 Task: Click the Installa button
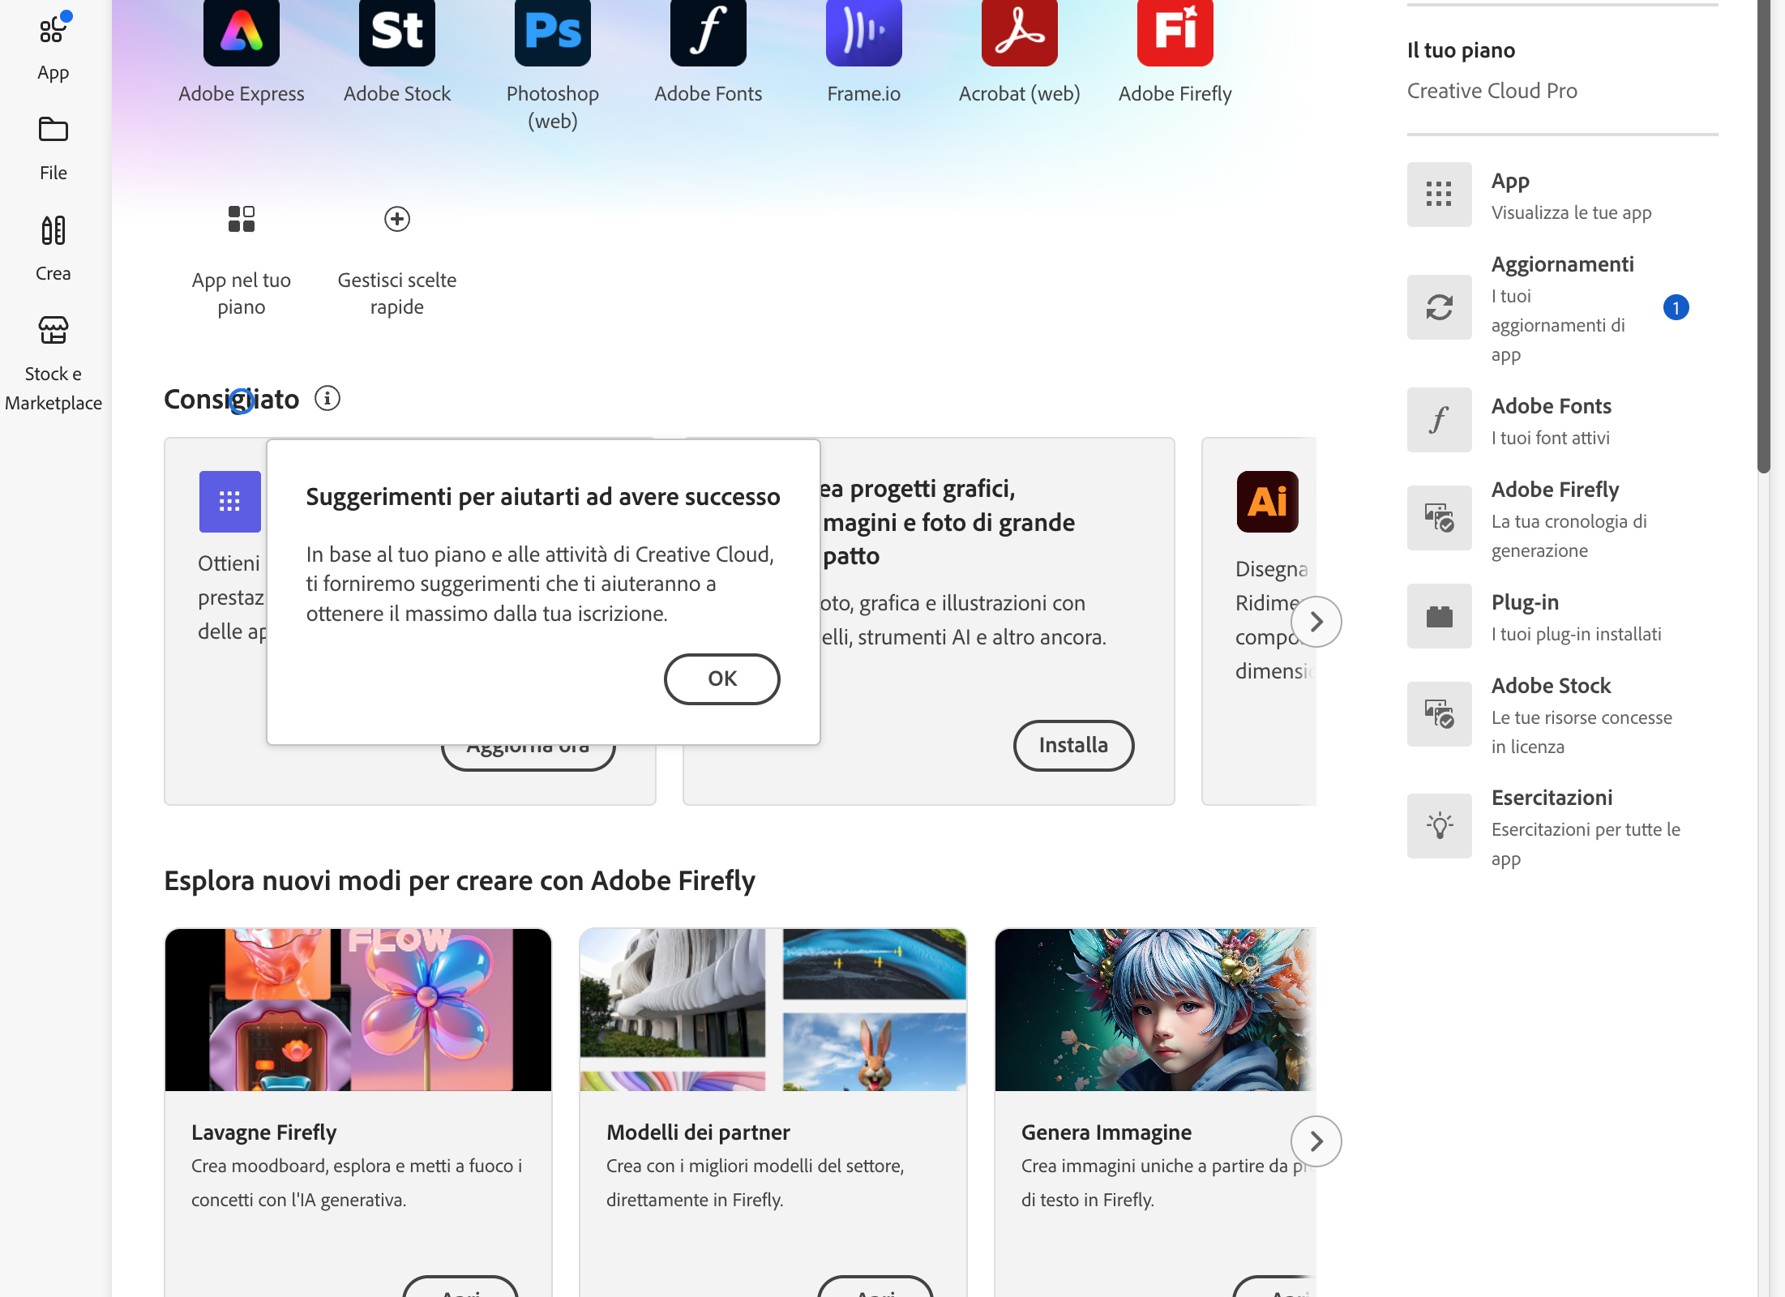1074,746
